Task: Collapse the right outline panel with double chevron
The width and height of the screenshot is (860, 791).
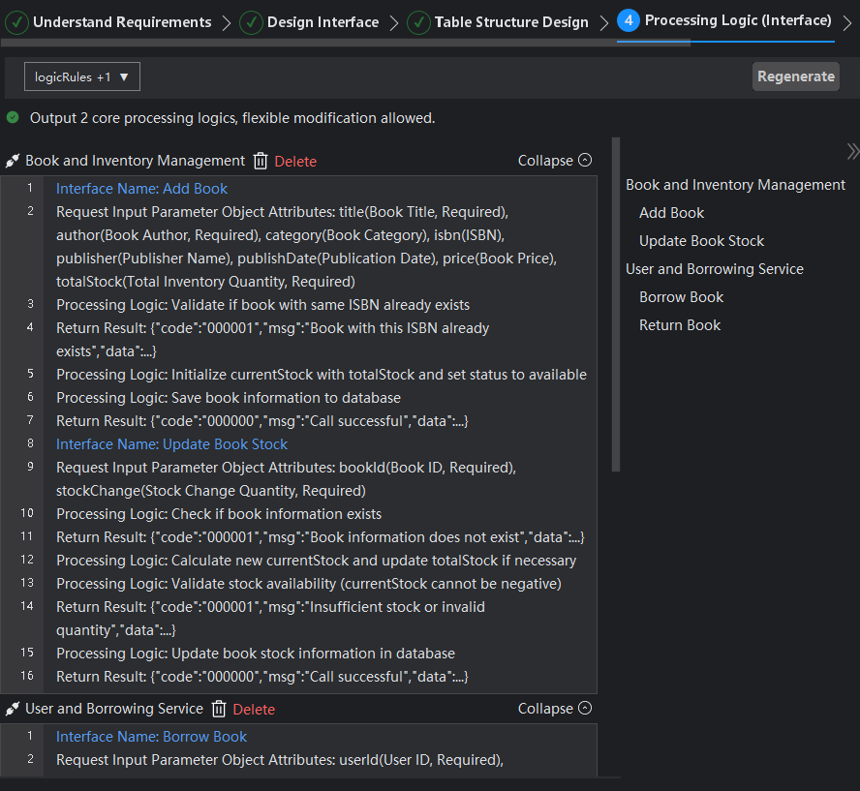Action: pos(852,151)
